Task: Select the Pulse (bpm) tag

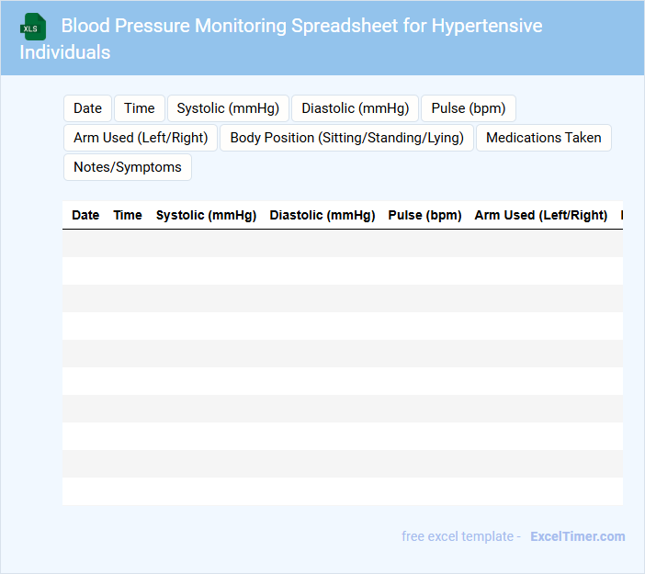Action: 469,108
